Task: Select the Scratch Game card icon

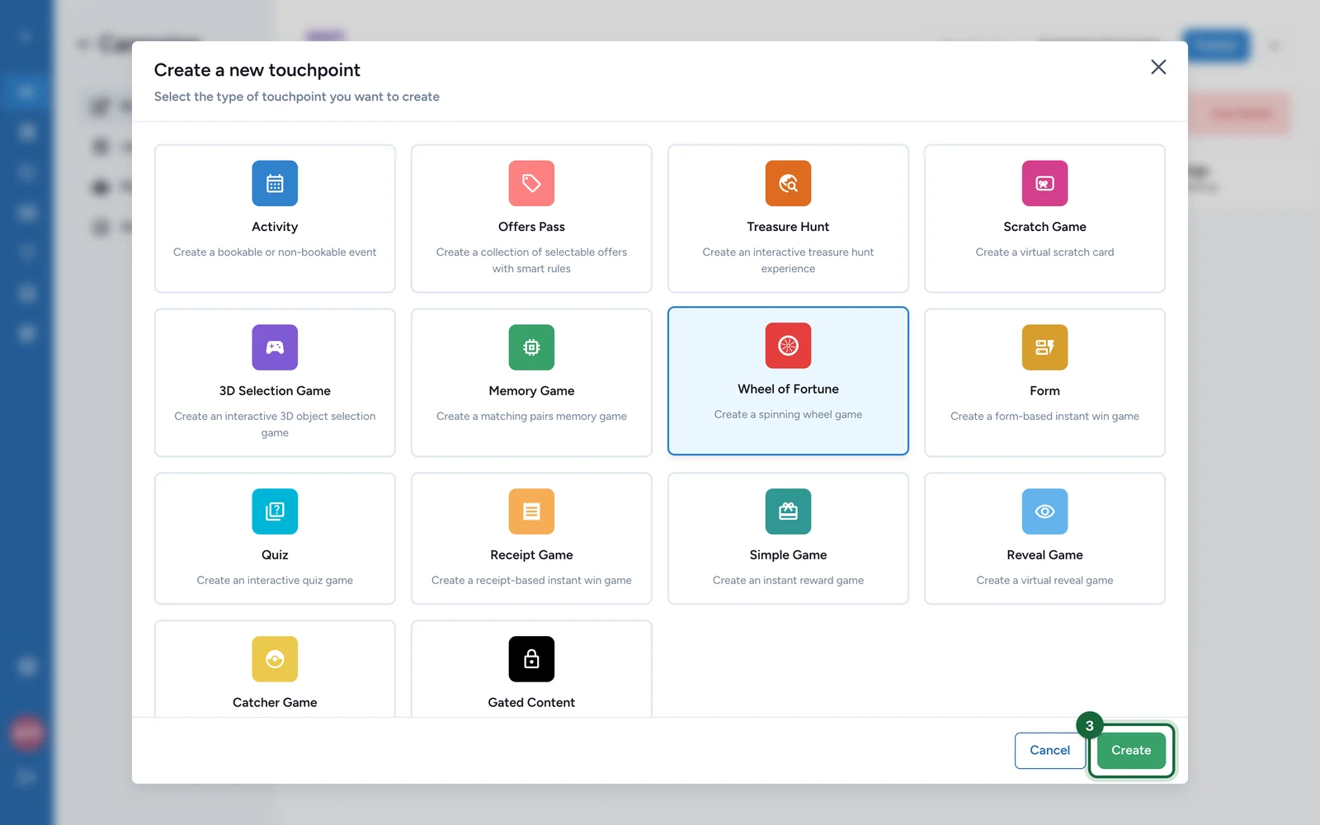Action: click(1044, 183)
